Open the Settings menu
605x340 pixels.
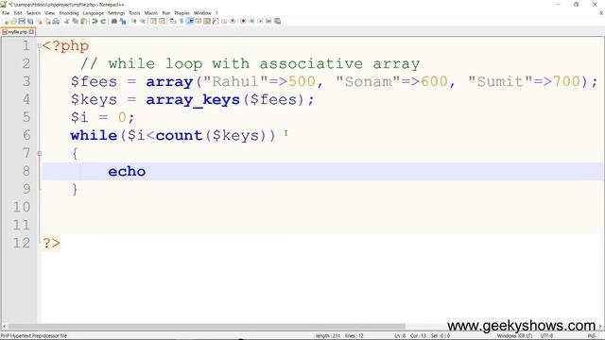click(116, 13)
